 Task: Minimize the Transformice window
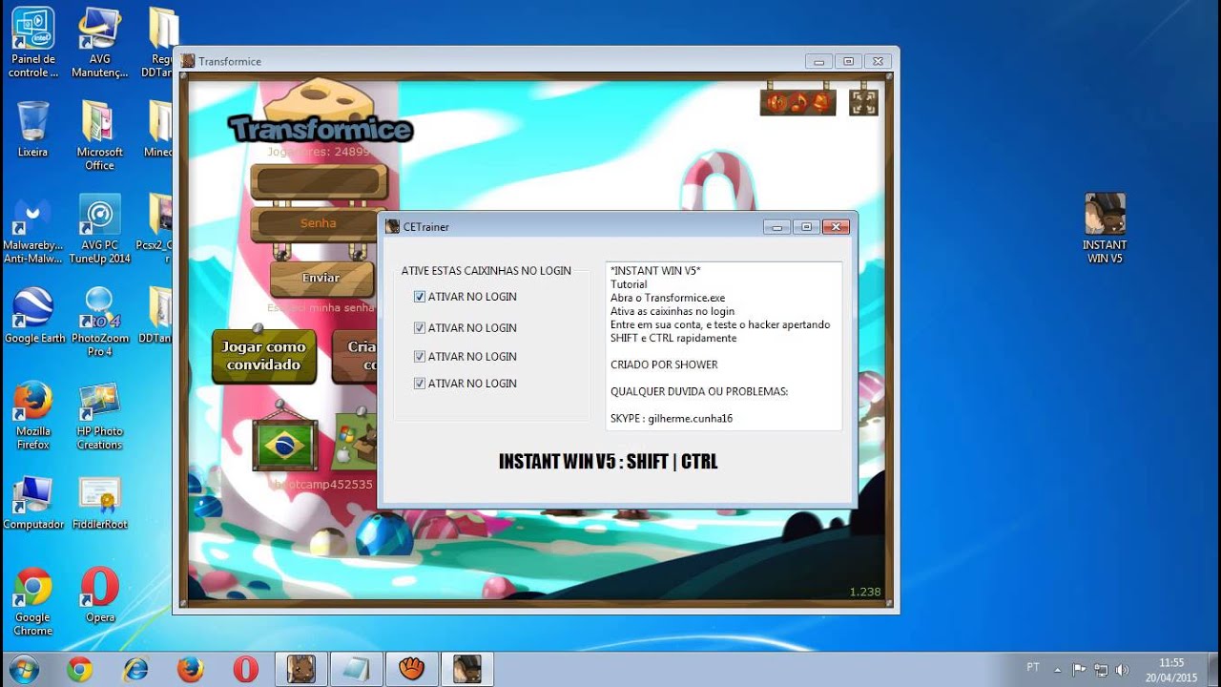coord(819,61)
